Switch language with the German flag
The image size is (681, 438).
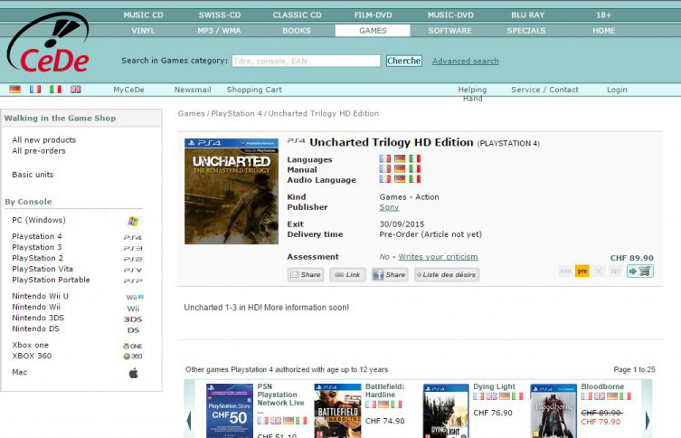click(x=14, y=89)
